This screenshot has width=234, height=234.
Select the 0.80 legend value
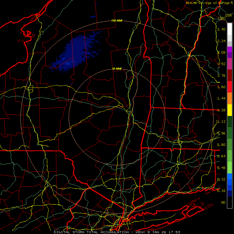(x=221, y=145)
